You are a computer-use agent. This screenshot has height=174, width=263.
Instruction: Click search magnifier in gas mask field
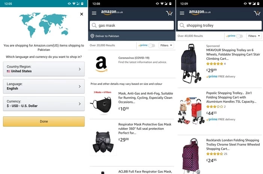pos(94,25)
